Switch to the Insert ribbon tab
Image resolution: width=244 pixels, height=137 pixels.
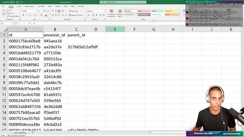tap(19, 6)
